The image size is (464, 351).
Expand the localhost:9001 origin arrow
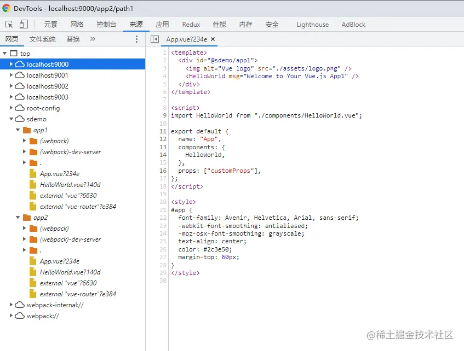[x=11, y=75]
